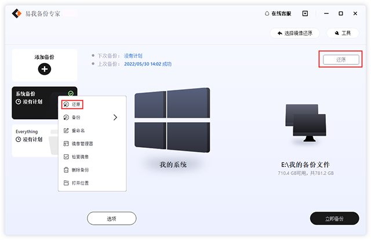The width and height of the screenshot is (371, 240).
Task: Click the restore icon beside 还原 menu item
Action: click(x=66, y=104)
